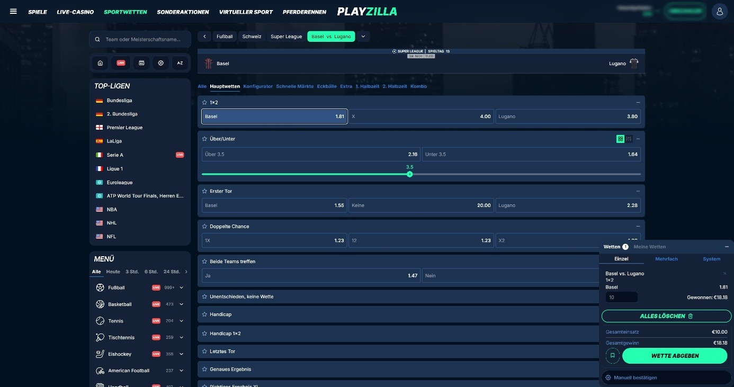Open sportsbook settings gear icon

tap(160, 63)
